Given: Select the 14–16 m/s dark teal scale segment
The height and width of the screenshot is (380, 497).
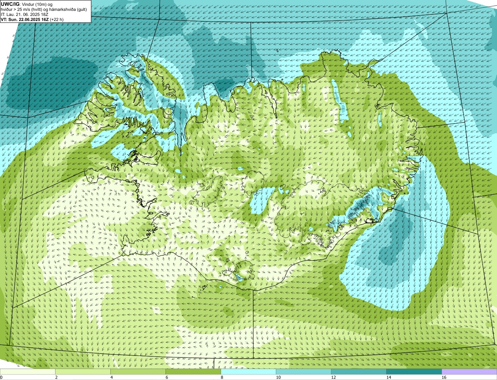Looking at the screenshot, I should pyautogui.click(x=414, y=372).
